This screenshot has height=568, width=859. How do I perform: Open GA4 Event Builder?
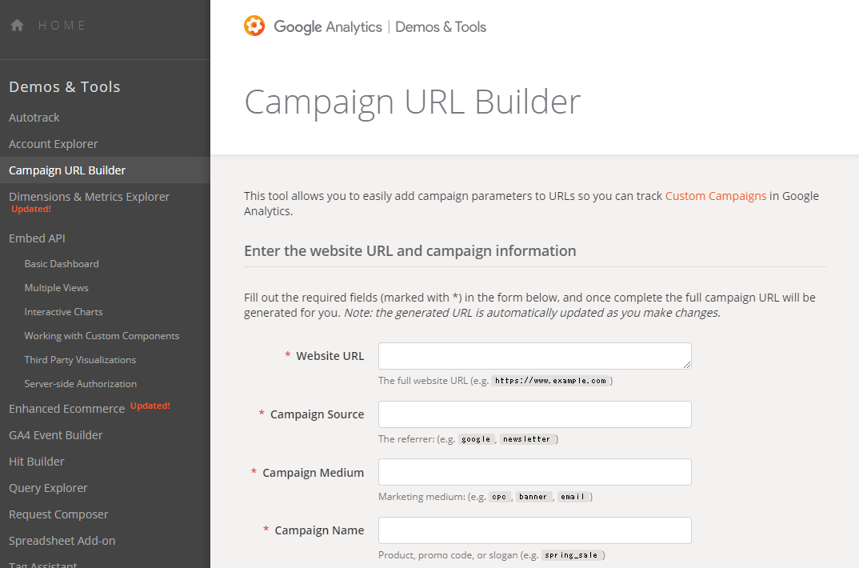click(x=56, y=435)
